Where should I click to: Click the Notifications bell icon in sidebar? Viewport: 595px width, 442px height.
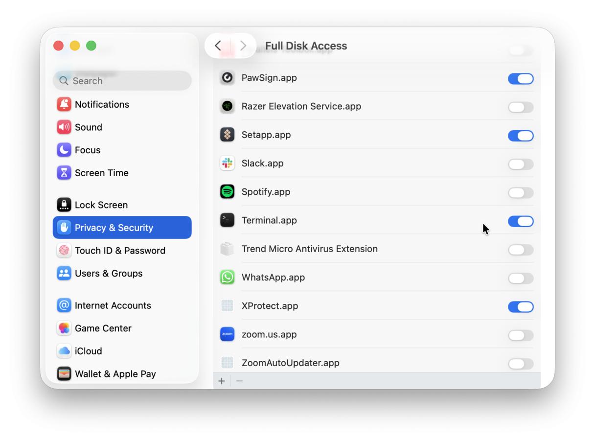[64, 104]
